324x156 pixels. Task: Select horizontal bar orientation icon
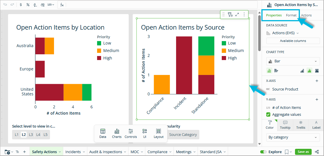tap(276, 71)
